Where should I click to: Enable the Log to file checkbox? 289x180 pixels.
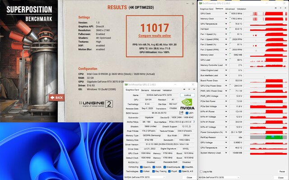coord(201,171)
